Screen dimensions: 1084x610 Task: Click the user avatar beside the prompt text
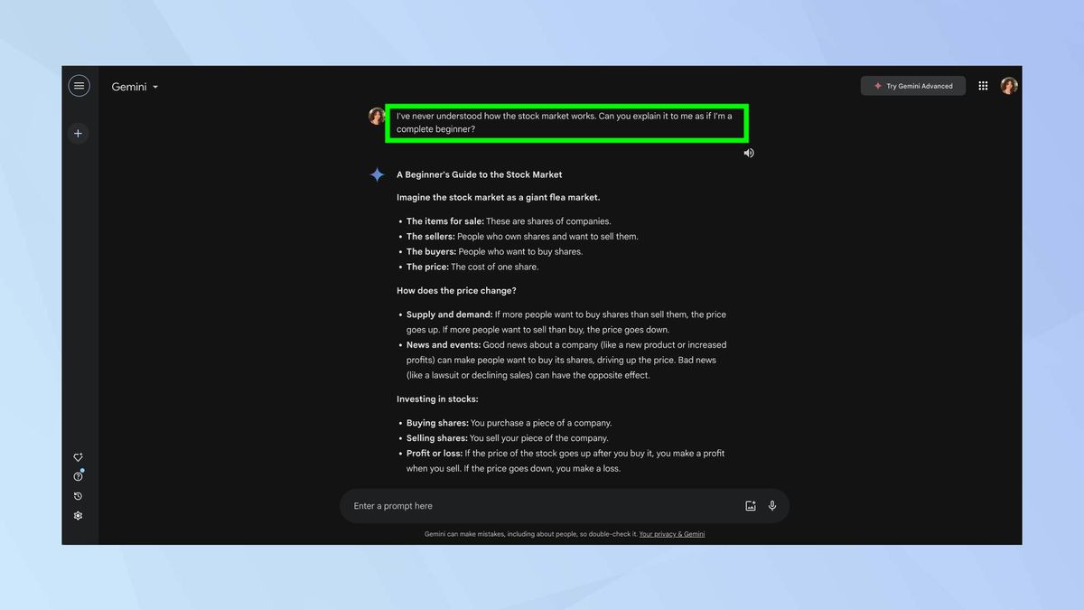pos(377,116)
